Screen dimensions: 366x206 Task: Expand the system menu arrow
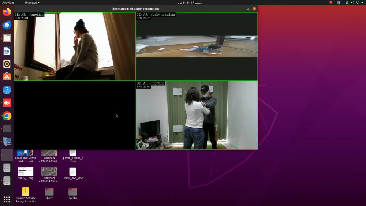(x=362, y=3)
